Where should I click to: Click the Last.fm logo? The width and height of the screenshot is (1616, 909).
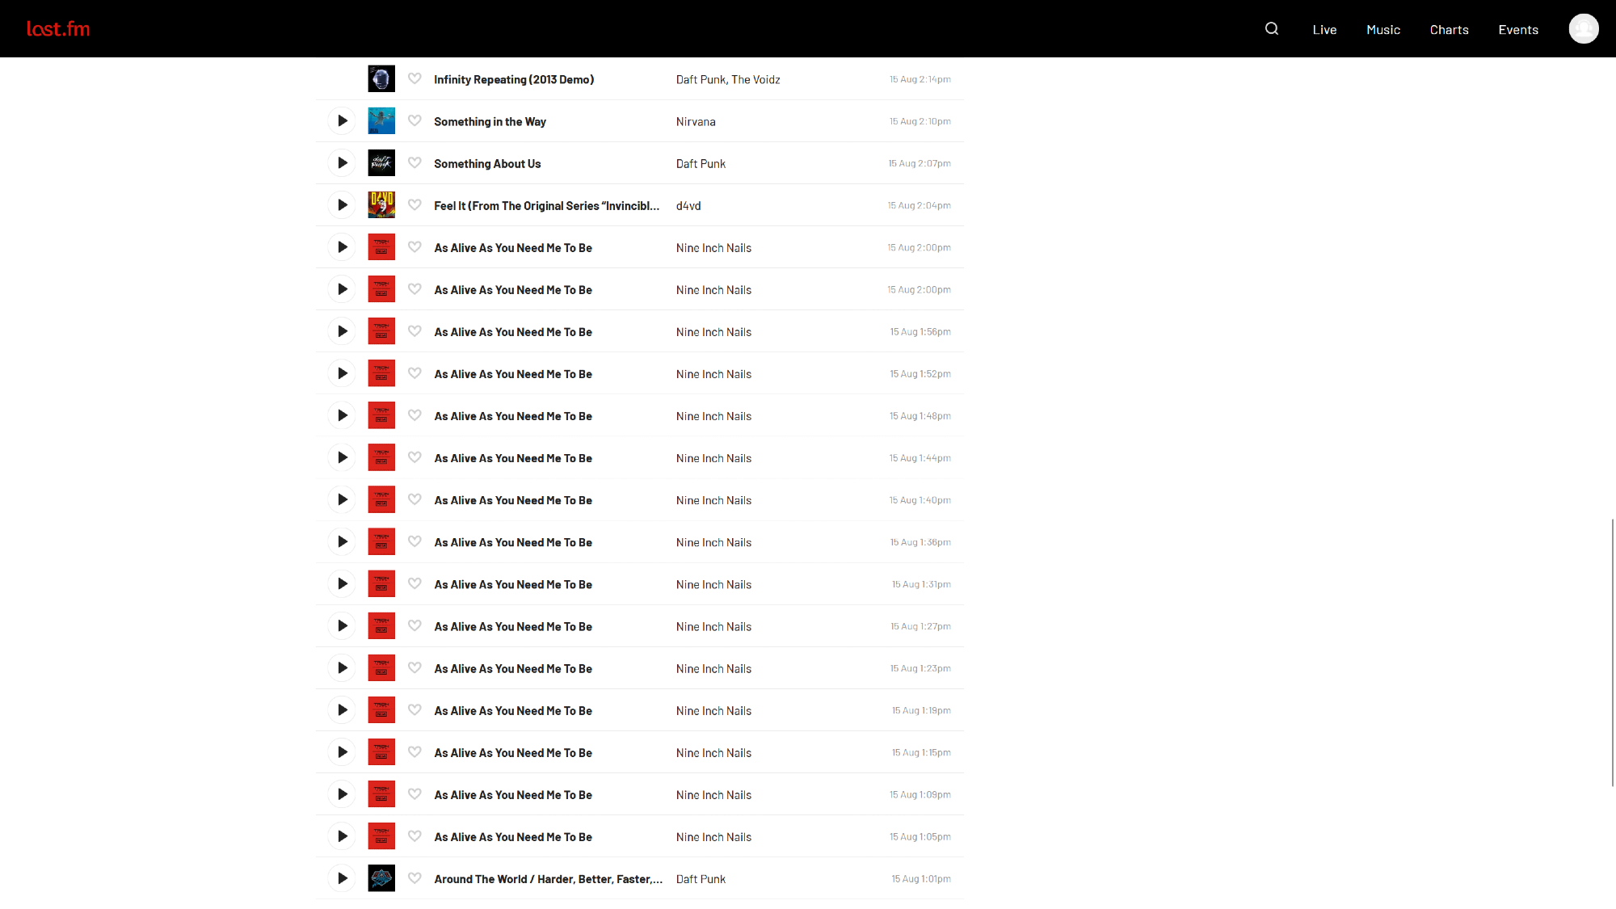pos(58,29)
